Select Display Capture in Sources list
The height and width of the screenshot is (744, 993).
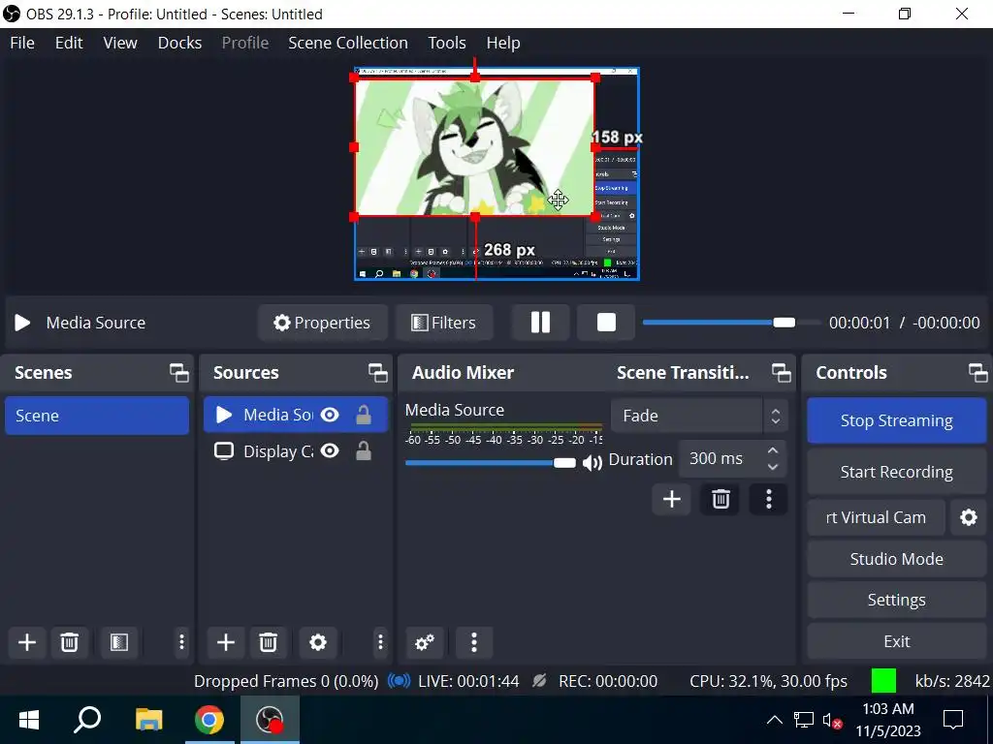pyautogui.click(x=295, y=451)
